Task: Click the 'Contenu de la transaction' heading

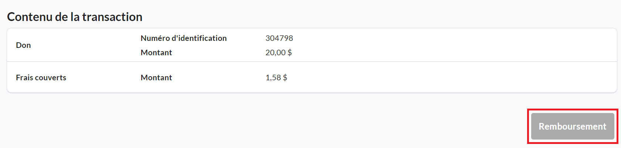Action: (x=75, y=17)
